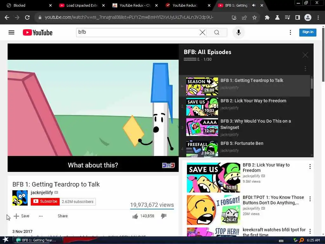Select BFB 1: Getting Tear taskbar item
This screenshot has height=244, width=325.
[x=37, y=240]
